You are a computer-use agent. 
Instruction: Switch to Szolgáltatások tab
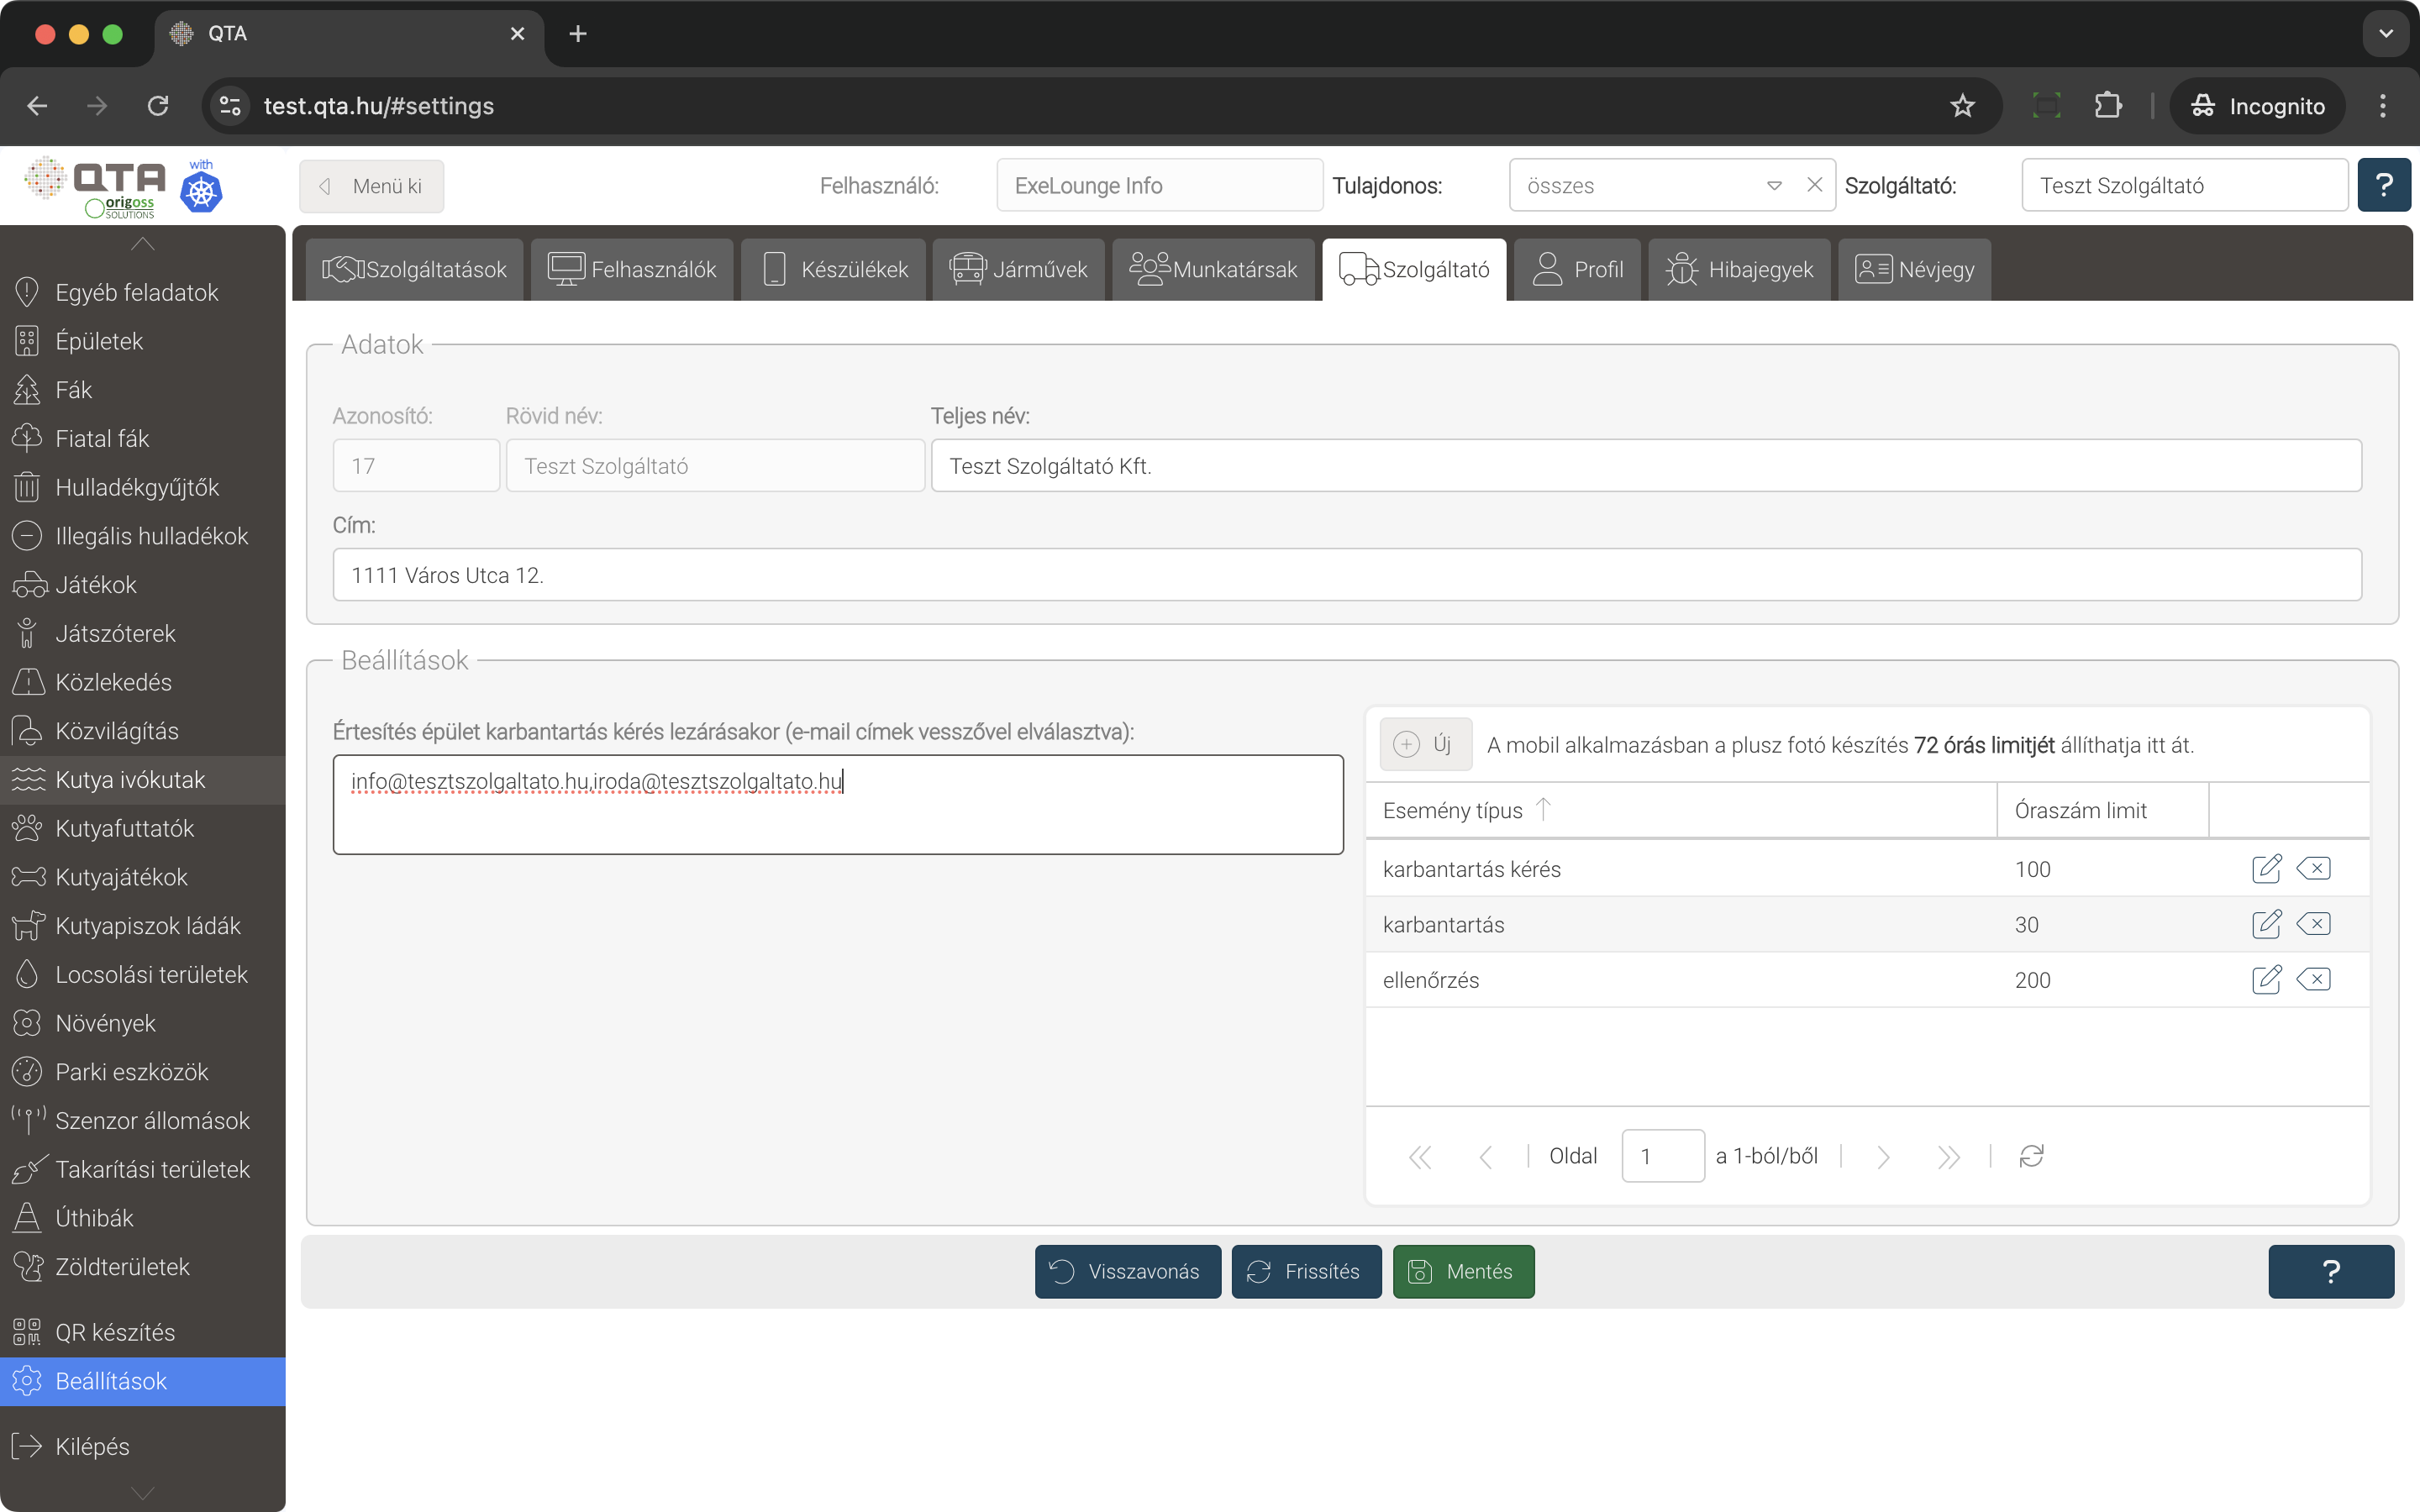tap(414, 269)
